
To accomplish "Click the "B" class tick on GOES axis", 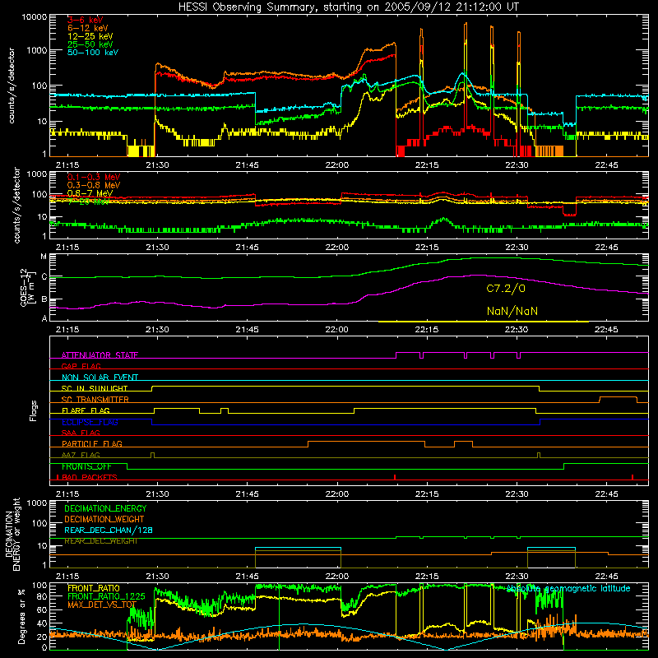I will point(44,299).
